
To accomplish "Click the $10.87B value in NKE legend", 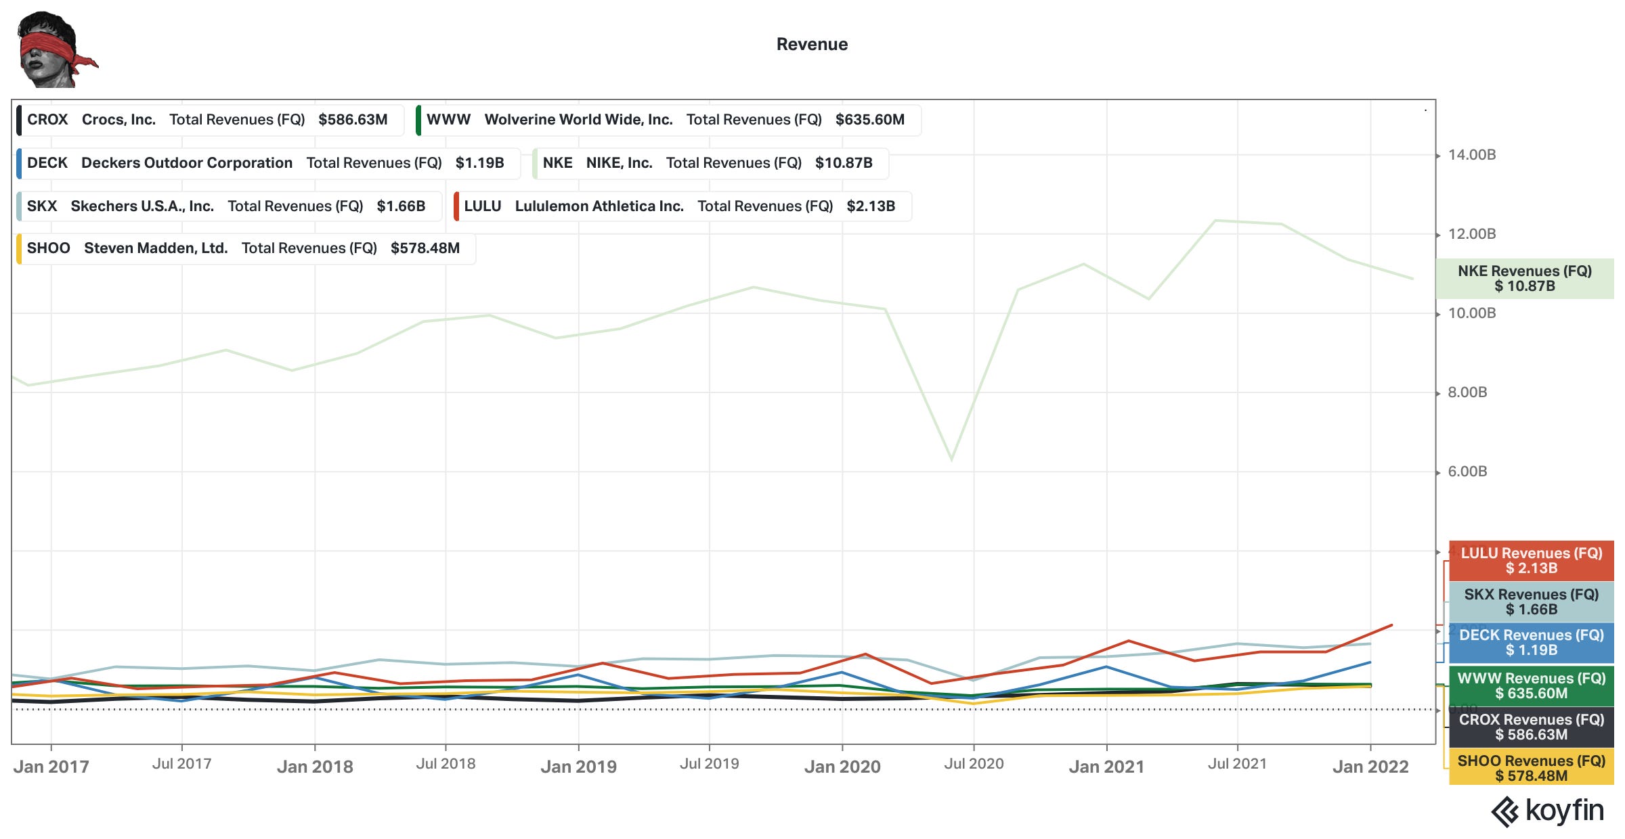I will tap(844, 163).
